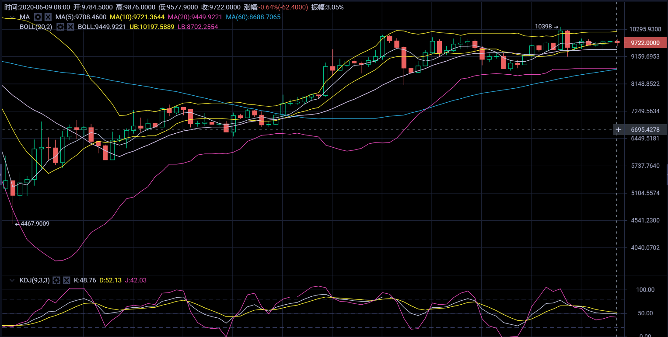Remove the KDJ indicator with X
668x337 pixels.
(x=66, y=280)
